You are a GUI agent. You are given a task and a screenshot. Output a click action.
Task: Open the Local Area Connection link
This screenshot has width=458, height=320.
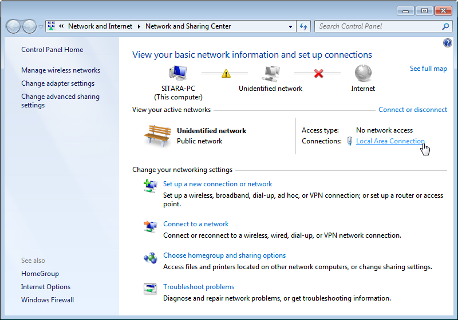(x=390, y=141)
